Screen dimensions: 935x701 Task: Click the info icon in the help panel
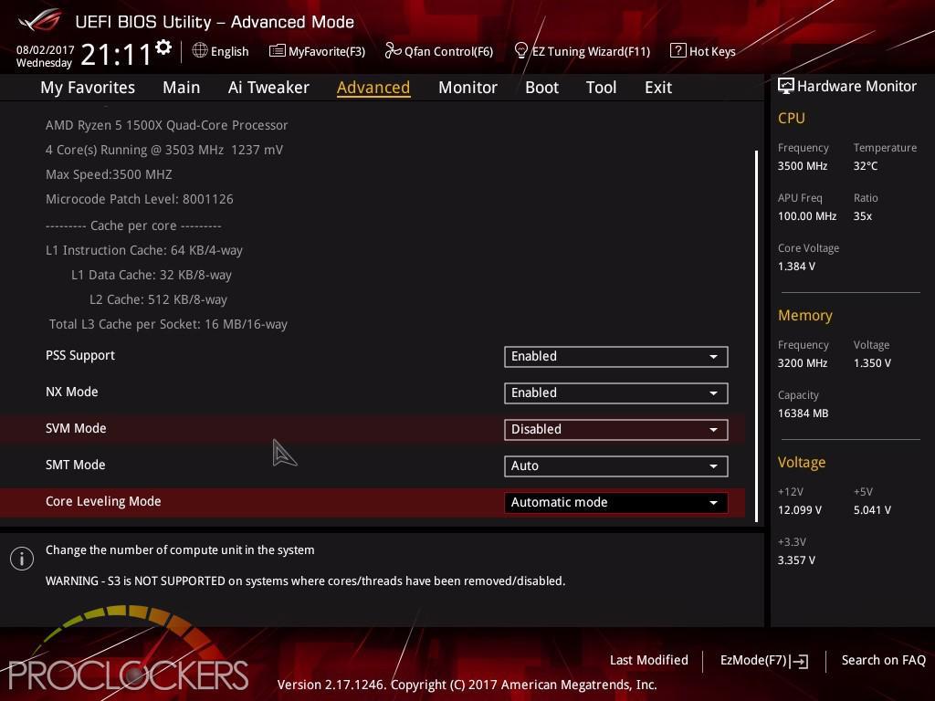pyautogui.click(x=22, y=559)
